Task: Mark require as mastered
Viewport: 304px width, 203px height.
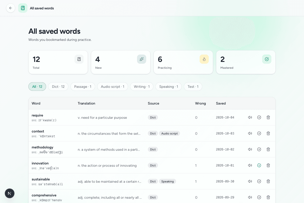Action: [259, 117]
